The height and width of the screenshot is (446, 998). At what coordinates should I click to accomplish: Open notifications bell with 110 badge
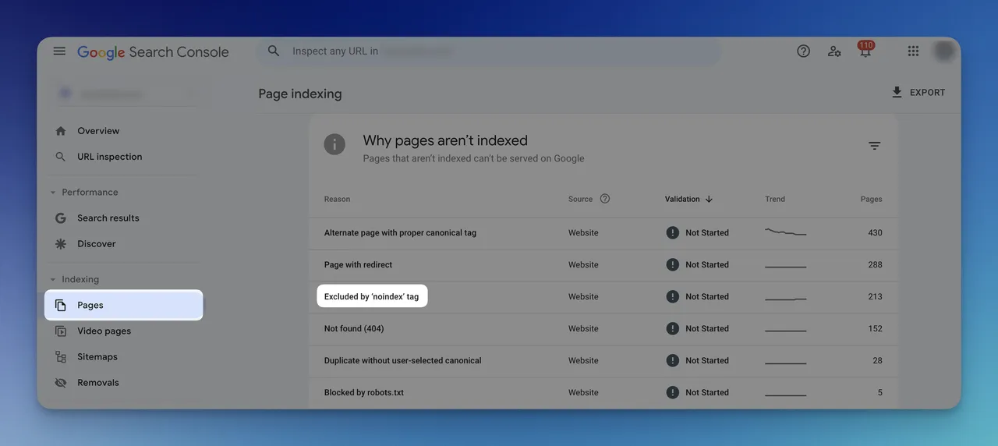pyautogui.click(x=865, y=50)
